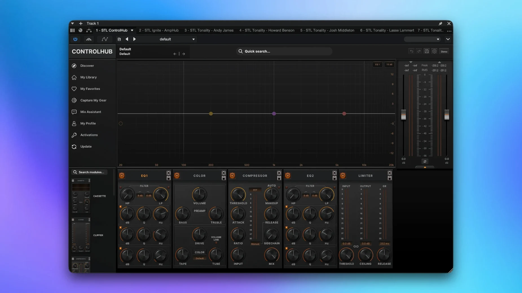Click the EQ 1 button on the graph
Viewport: 522px width, 293px height.
(378, 65)
